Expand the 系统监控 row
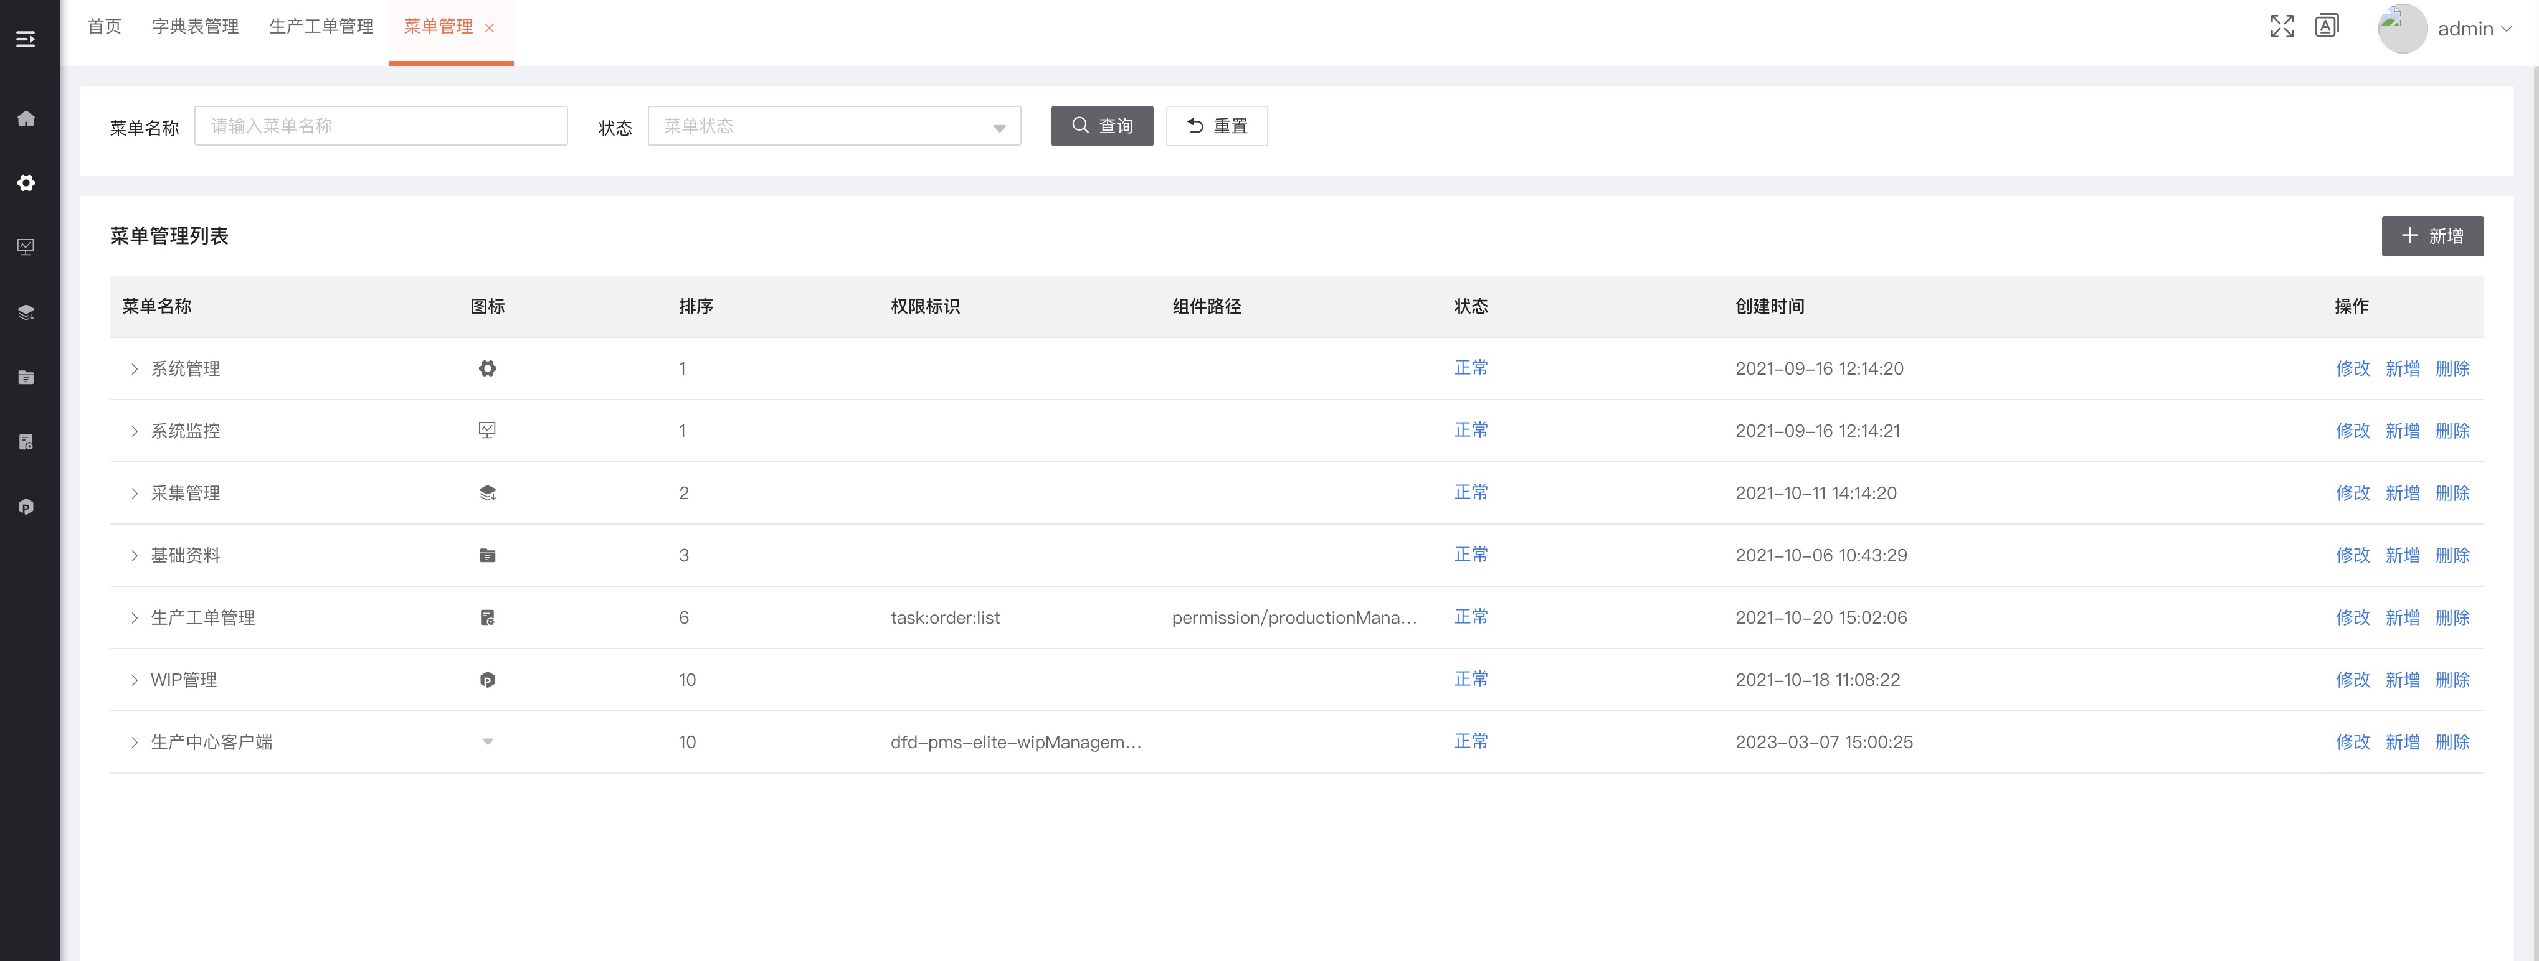This screenshot has height=961, width=2539. coord(134,431)
